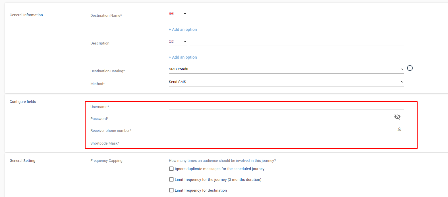This screenshot has width=448, height=197.
Task: Focus the Destination Name text field
Action: 297,14
